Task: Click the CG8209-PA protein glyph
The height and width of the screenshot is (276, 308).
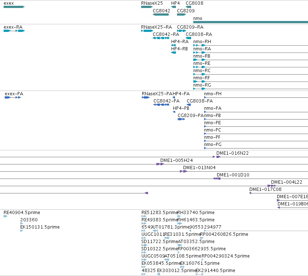Action: [181, 119]
